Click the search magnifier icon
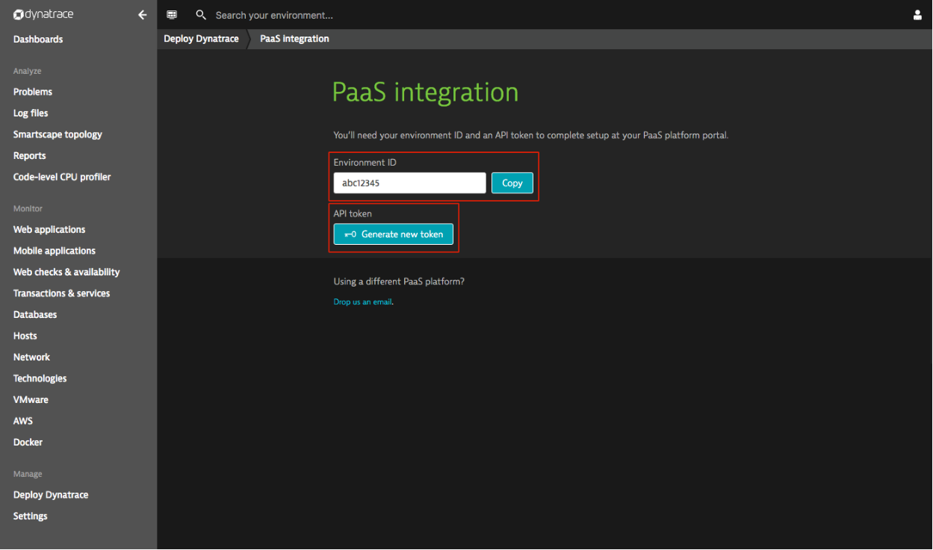The width and height of the screenshot is (933, 550). (200, 15)
